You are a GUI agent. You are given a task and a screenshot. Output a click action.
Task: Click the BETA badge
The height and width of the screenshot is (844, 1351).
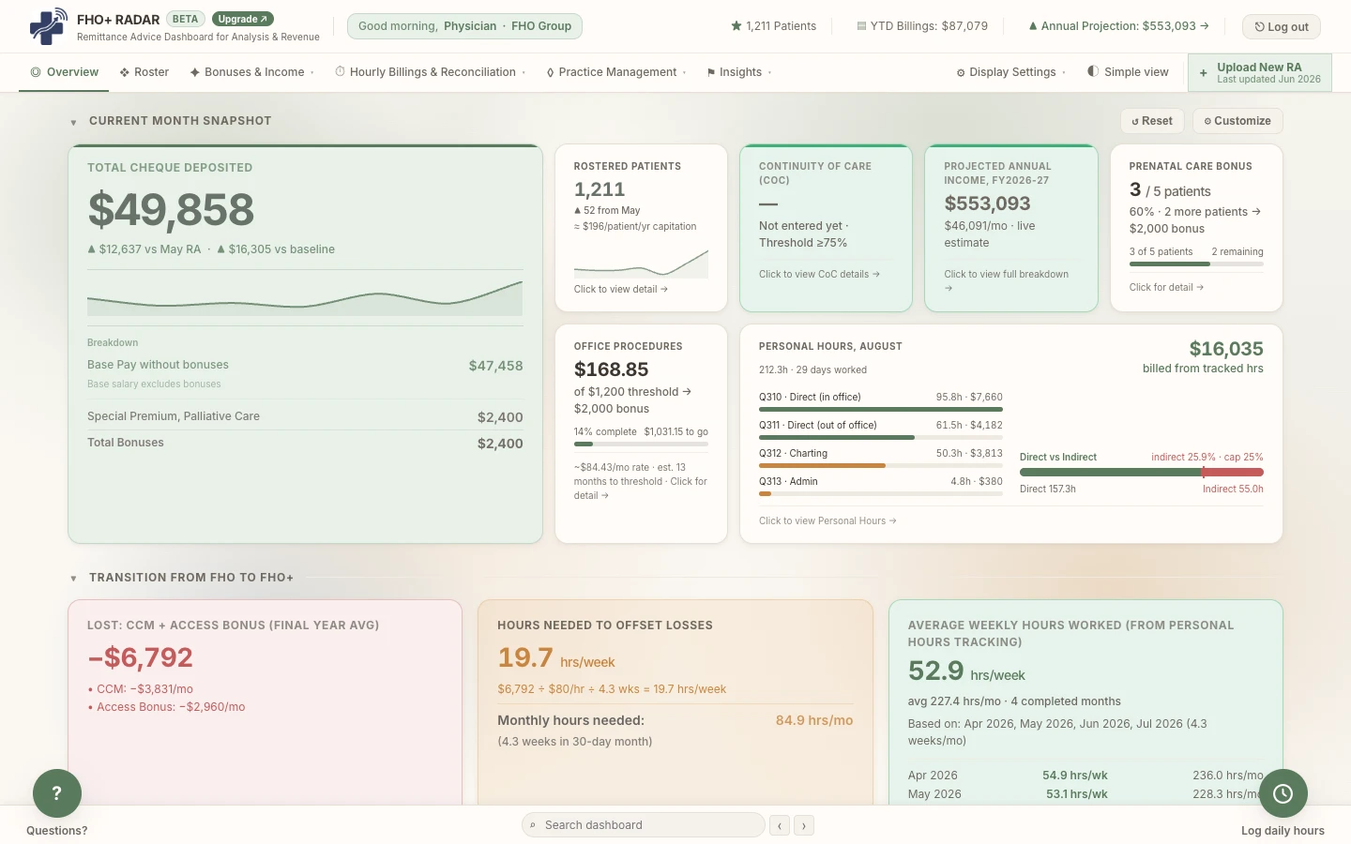pos(186,19)
